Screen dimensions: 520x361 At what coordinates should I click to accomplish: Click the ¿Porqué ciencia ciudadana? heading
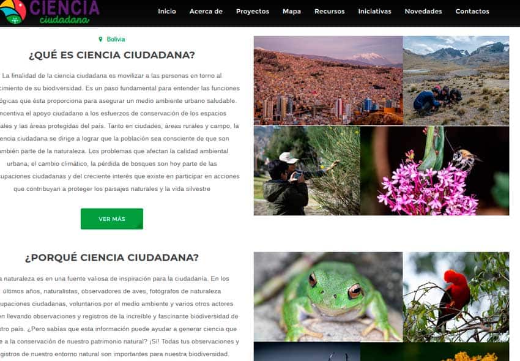tap(112, 258)
